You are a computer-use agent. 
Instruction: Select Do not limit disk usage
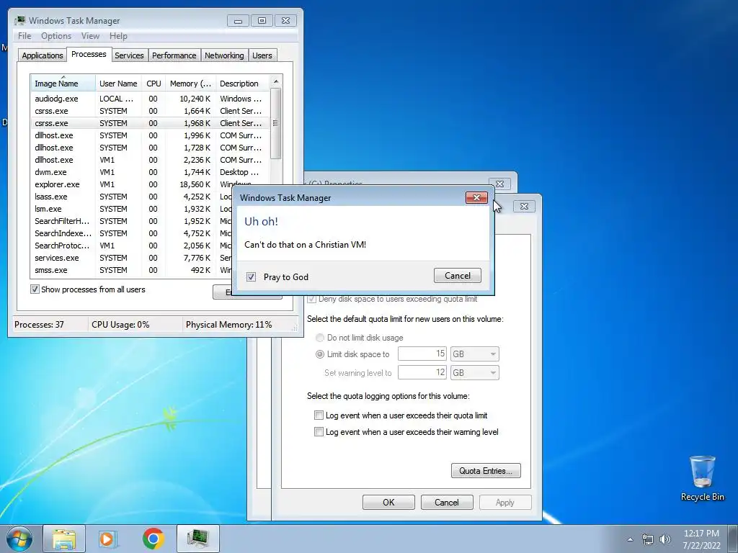pyautogui.click(x=320, y=338)
